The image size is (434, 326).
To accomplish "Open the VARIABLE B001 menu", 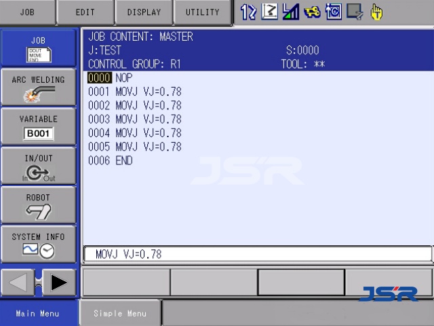I will pyautogui.click(x=39, y=127).
